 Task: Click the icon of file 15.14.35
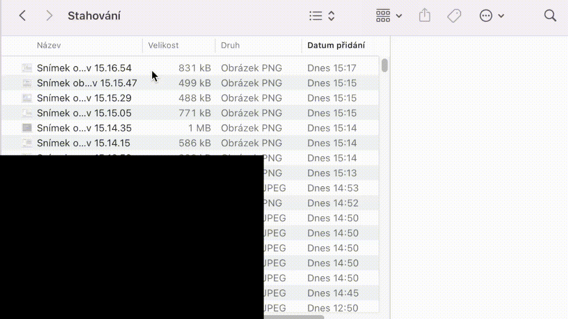click(27, 128)
